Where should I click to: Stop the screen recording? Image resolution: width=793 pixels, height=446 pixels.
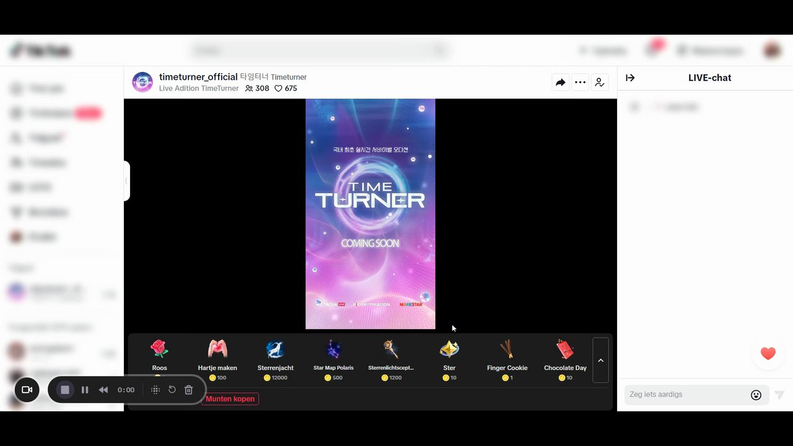point(65,390)
